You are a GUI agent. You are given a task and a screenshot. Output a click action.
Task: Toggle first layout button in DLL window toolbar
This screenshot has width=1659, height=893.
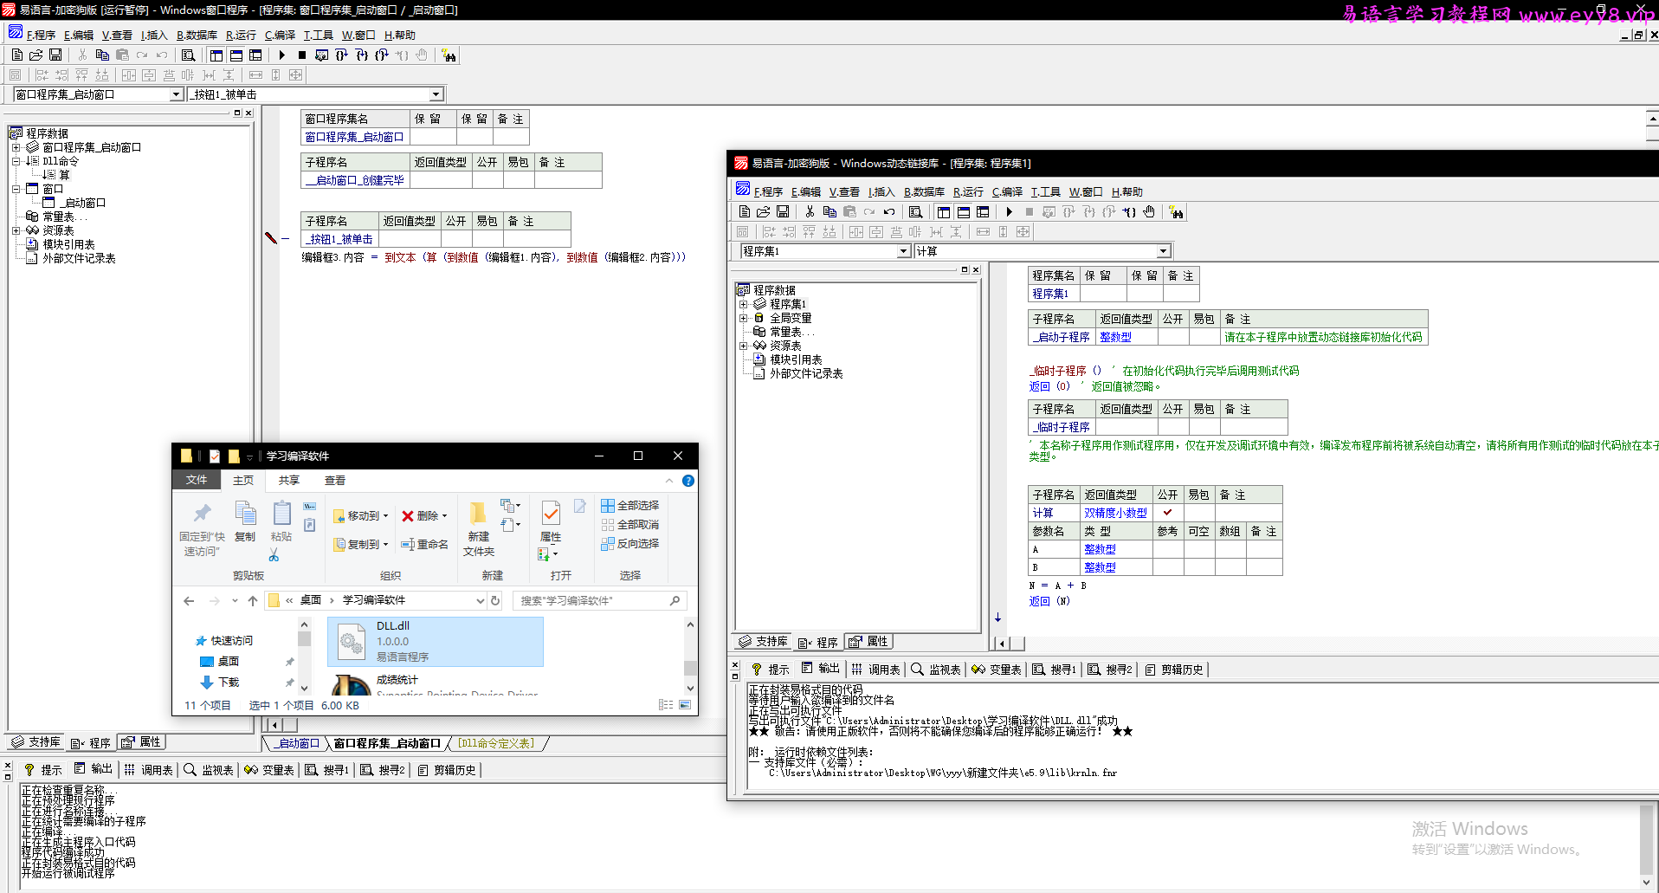[944, 211]
